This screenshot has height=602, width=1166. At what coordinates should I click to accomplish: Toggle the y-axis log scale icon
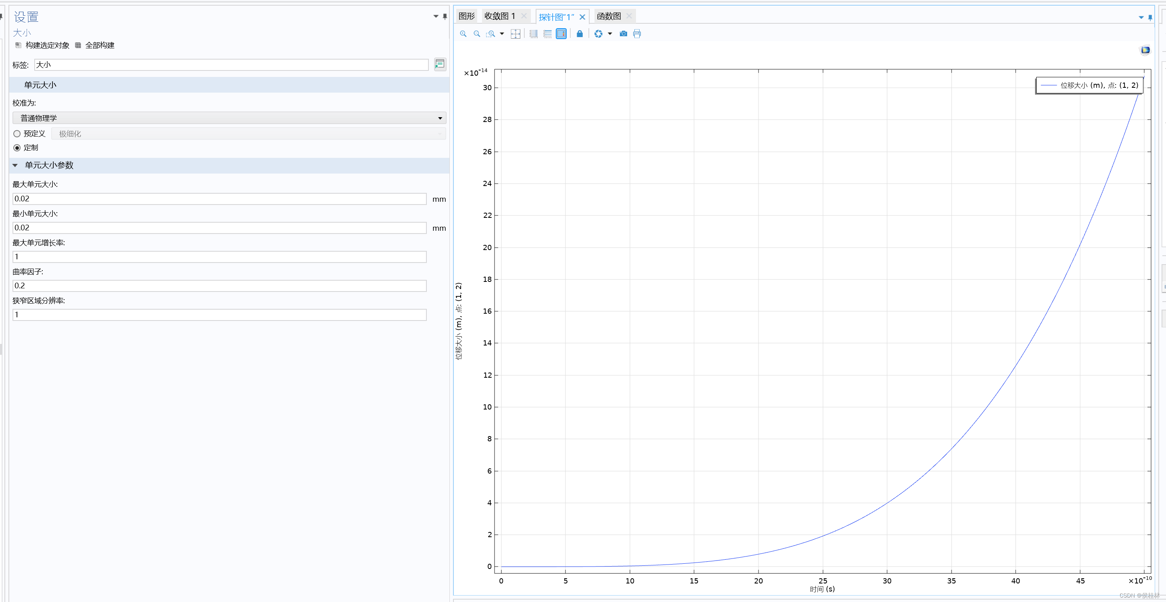[x=547, y=34]
